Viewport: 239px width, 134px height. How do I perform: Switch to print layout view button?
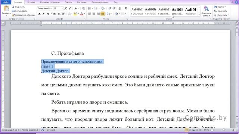[x=187, y=130]
